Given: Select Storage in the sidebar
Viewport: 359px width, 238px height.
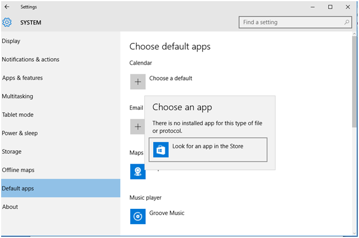Looking at the screenshot, I should click(x=12, y=152).
